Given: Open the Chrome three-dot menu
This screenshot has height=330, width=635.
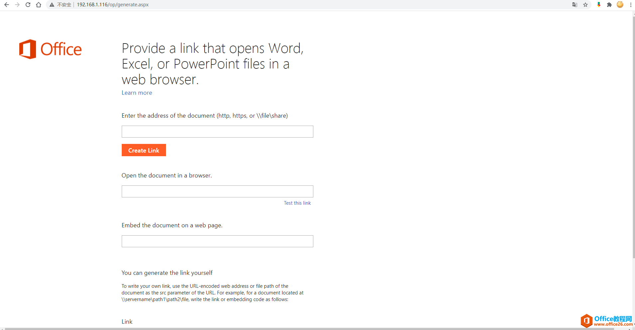Looking at the screenshot, I should [x=631, y=5].
